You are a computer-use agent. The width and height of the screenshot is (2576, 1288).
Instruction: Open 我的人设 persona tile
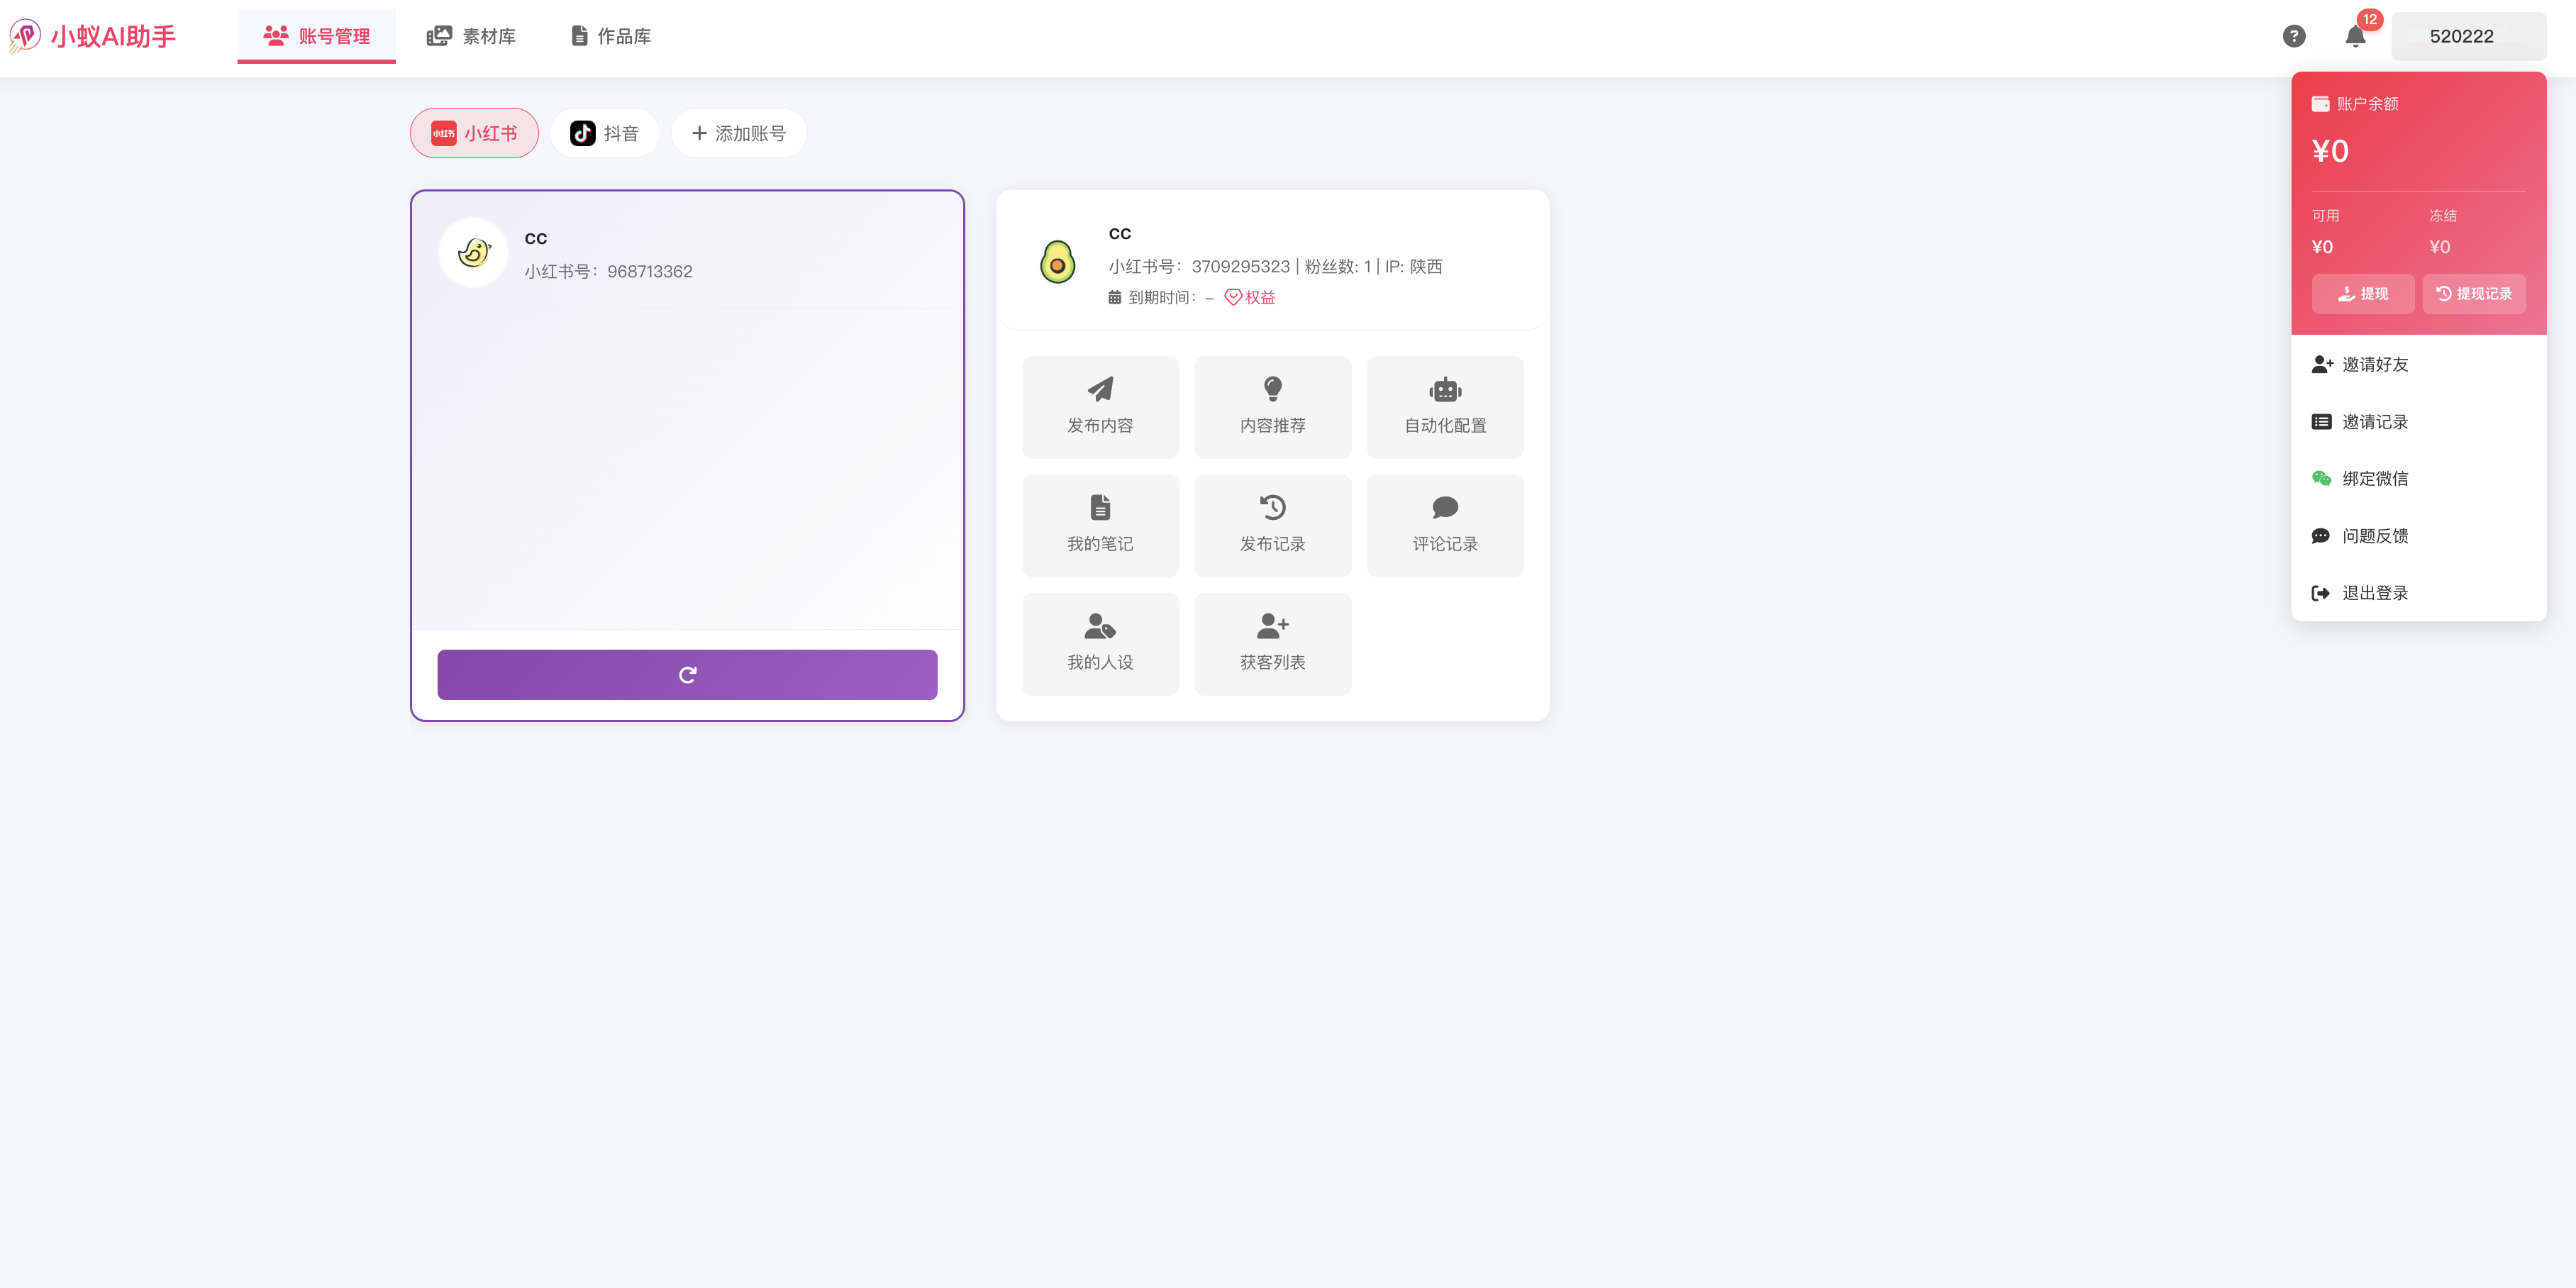pyautogui.click(x=1100, y=644)
